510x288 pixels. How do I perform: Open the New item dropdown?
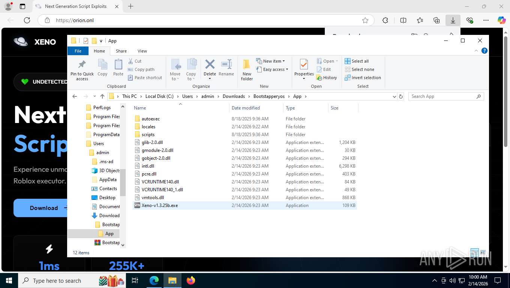tap(271, 61)
